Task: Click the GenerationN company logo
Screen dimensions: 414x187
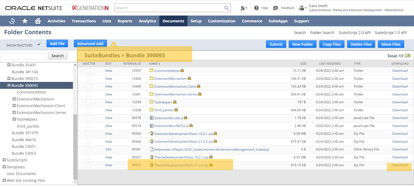Action: 90,8
